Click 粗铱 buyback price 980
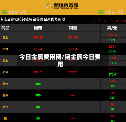 point(38,96)
